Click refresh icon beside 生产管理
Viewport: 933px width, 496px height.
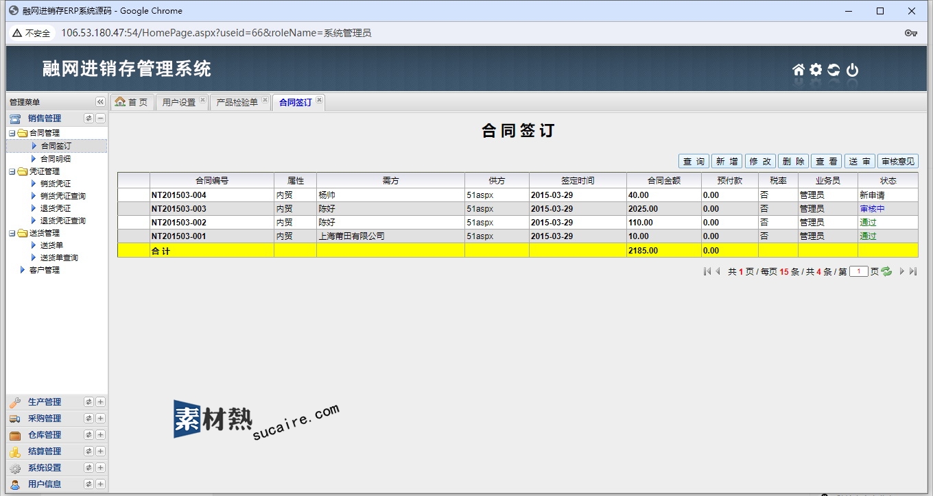(88, 402)
